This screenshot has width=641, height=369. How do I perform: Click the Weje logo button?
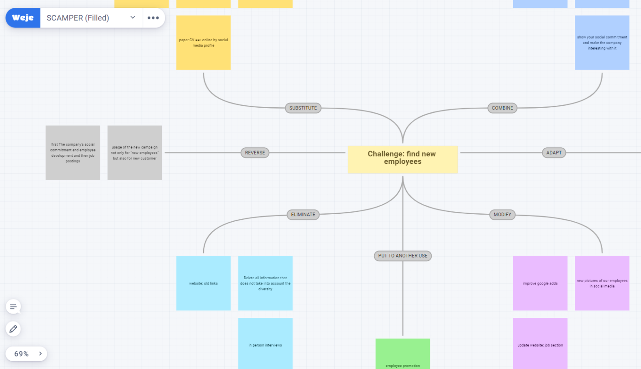[23, 18]
